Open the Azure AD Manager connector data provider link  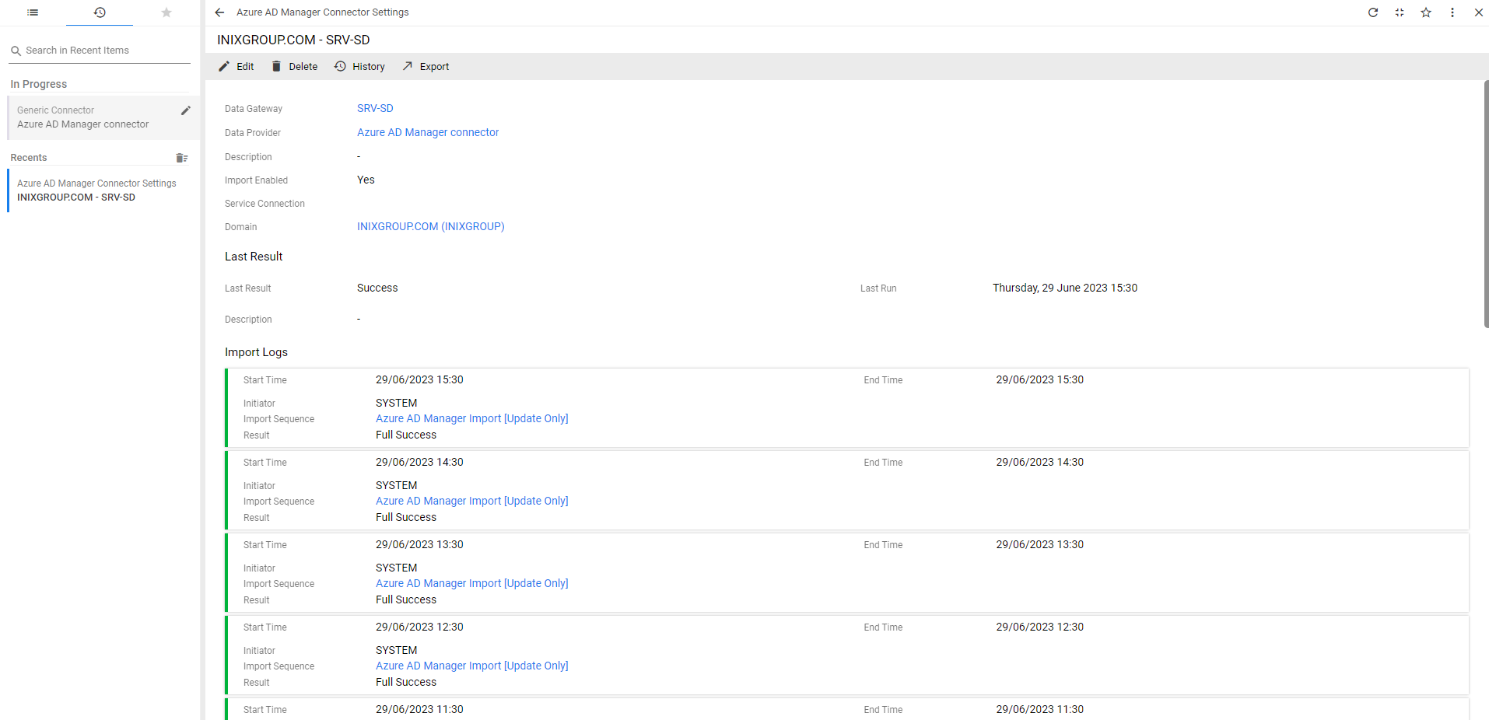click(428, 132)
